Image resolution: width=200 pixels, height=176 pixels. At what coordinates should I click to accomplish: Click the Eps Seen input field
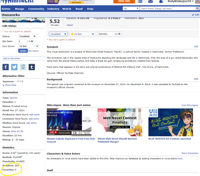coord(22,41)
